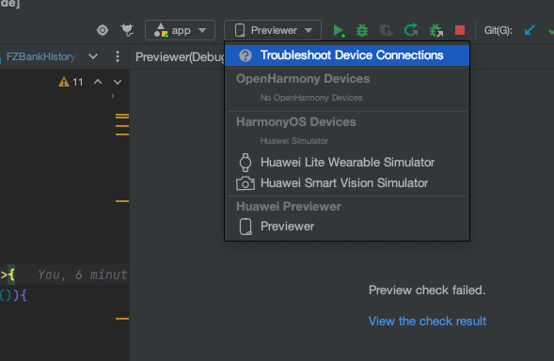Open the Previewer device selector dropdown
554x361 pixels.
click(273, 30)
